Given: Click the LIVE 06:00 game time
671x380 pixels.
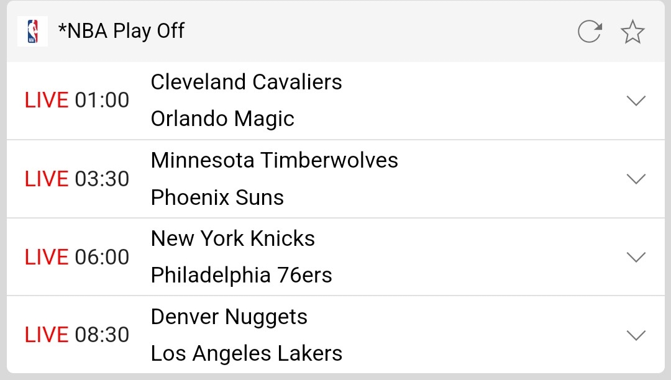Looking at the screenshot, I should (77, 257).
